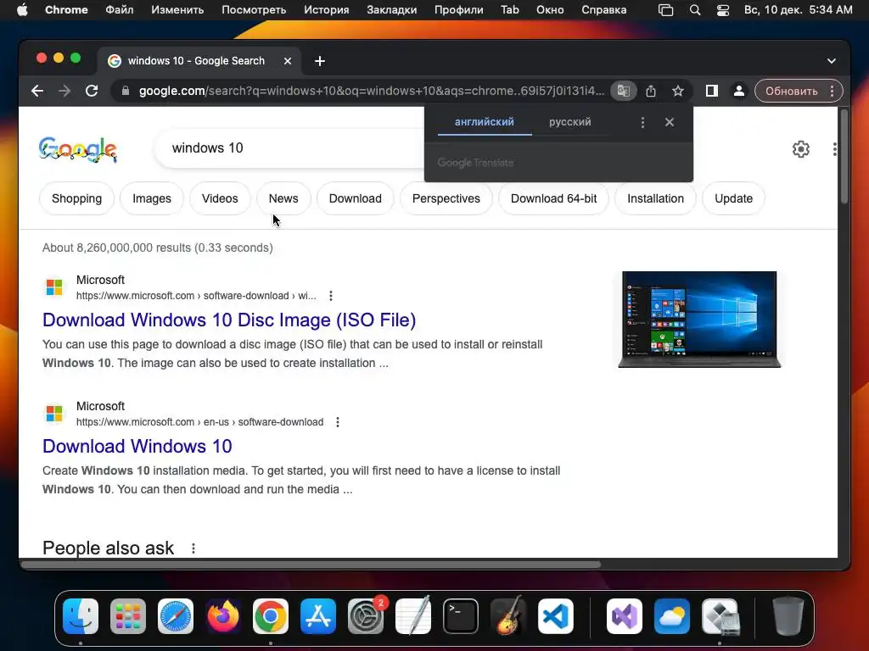The width and height of the screenshot is (869, 651).
Task: Launch Visual Studio Code from the Dock
Action: (x=556, y=616)
